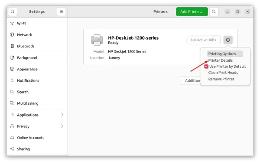Click the Bluetooth icon in sidebar
The image size is (260, 163).
[x=12, y=46]
